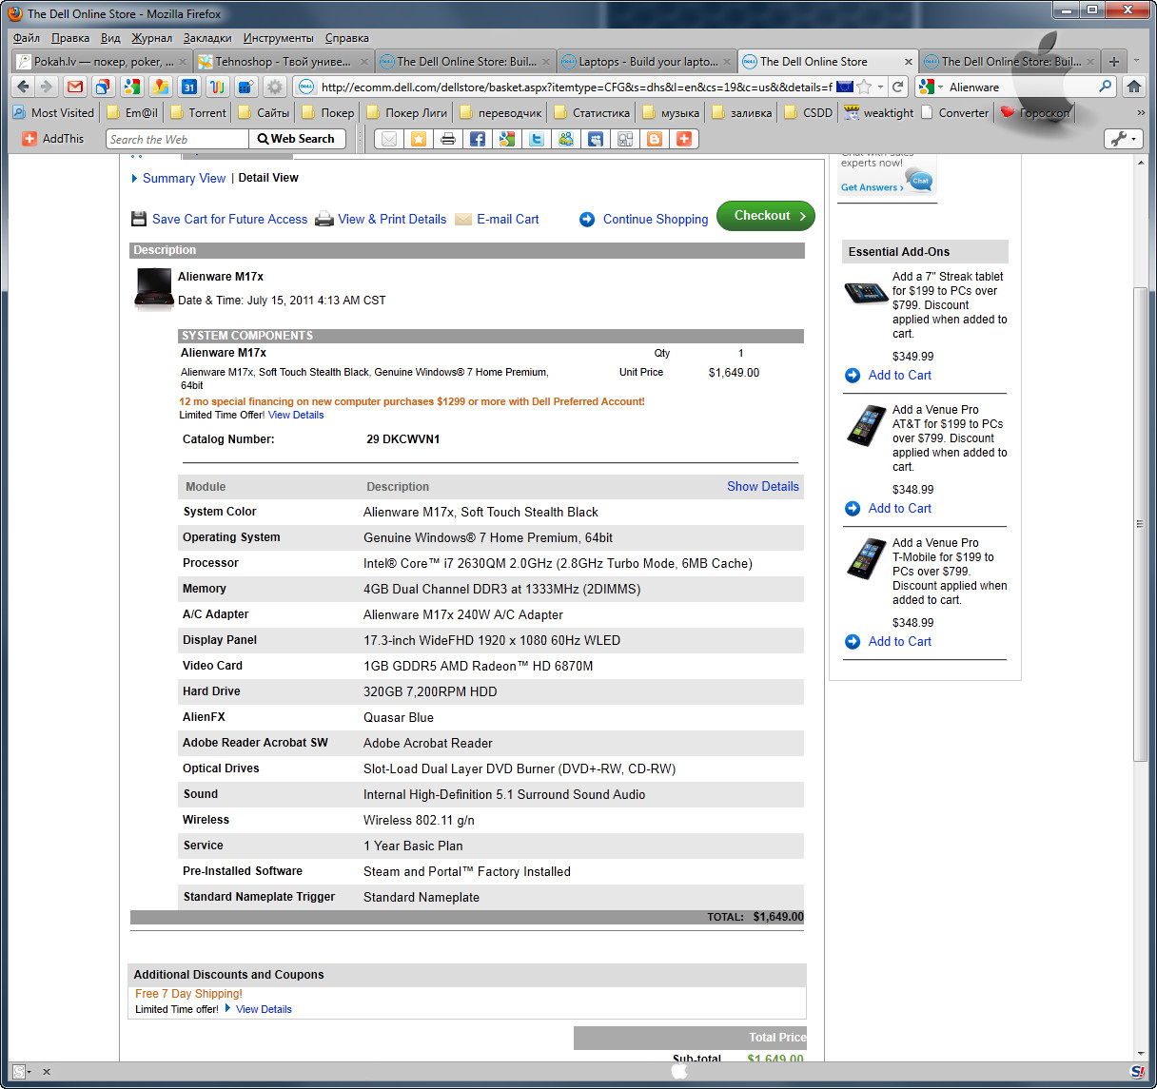The image size is (1157, 1089).
Task: Open the Google Calendar '31' toolbar icon
Action: 189,87
